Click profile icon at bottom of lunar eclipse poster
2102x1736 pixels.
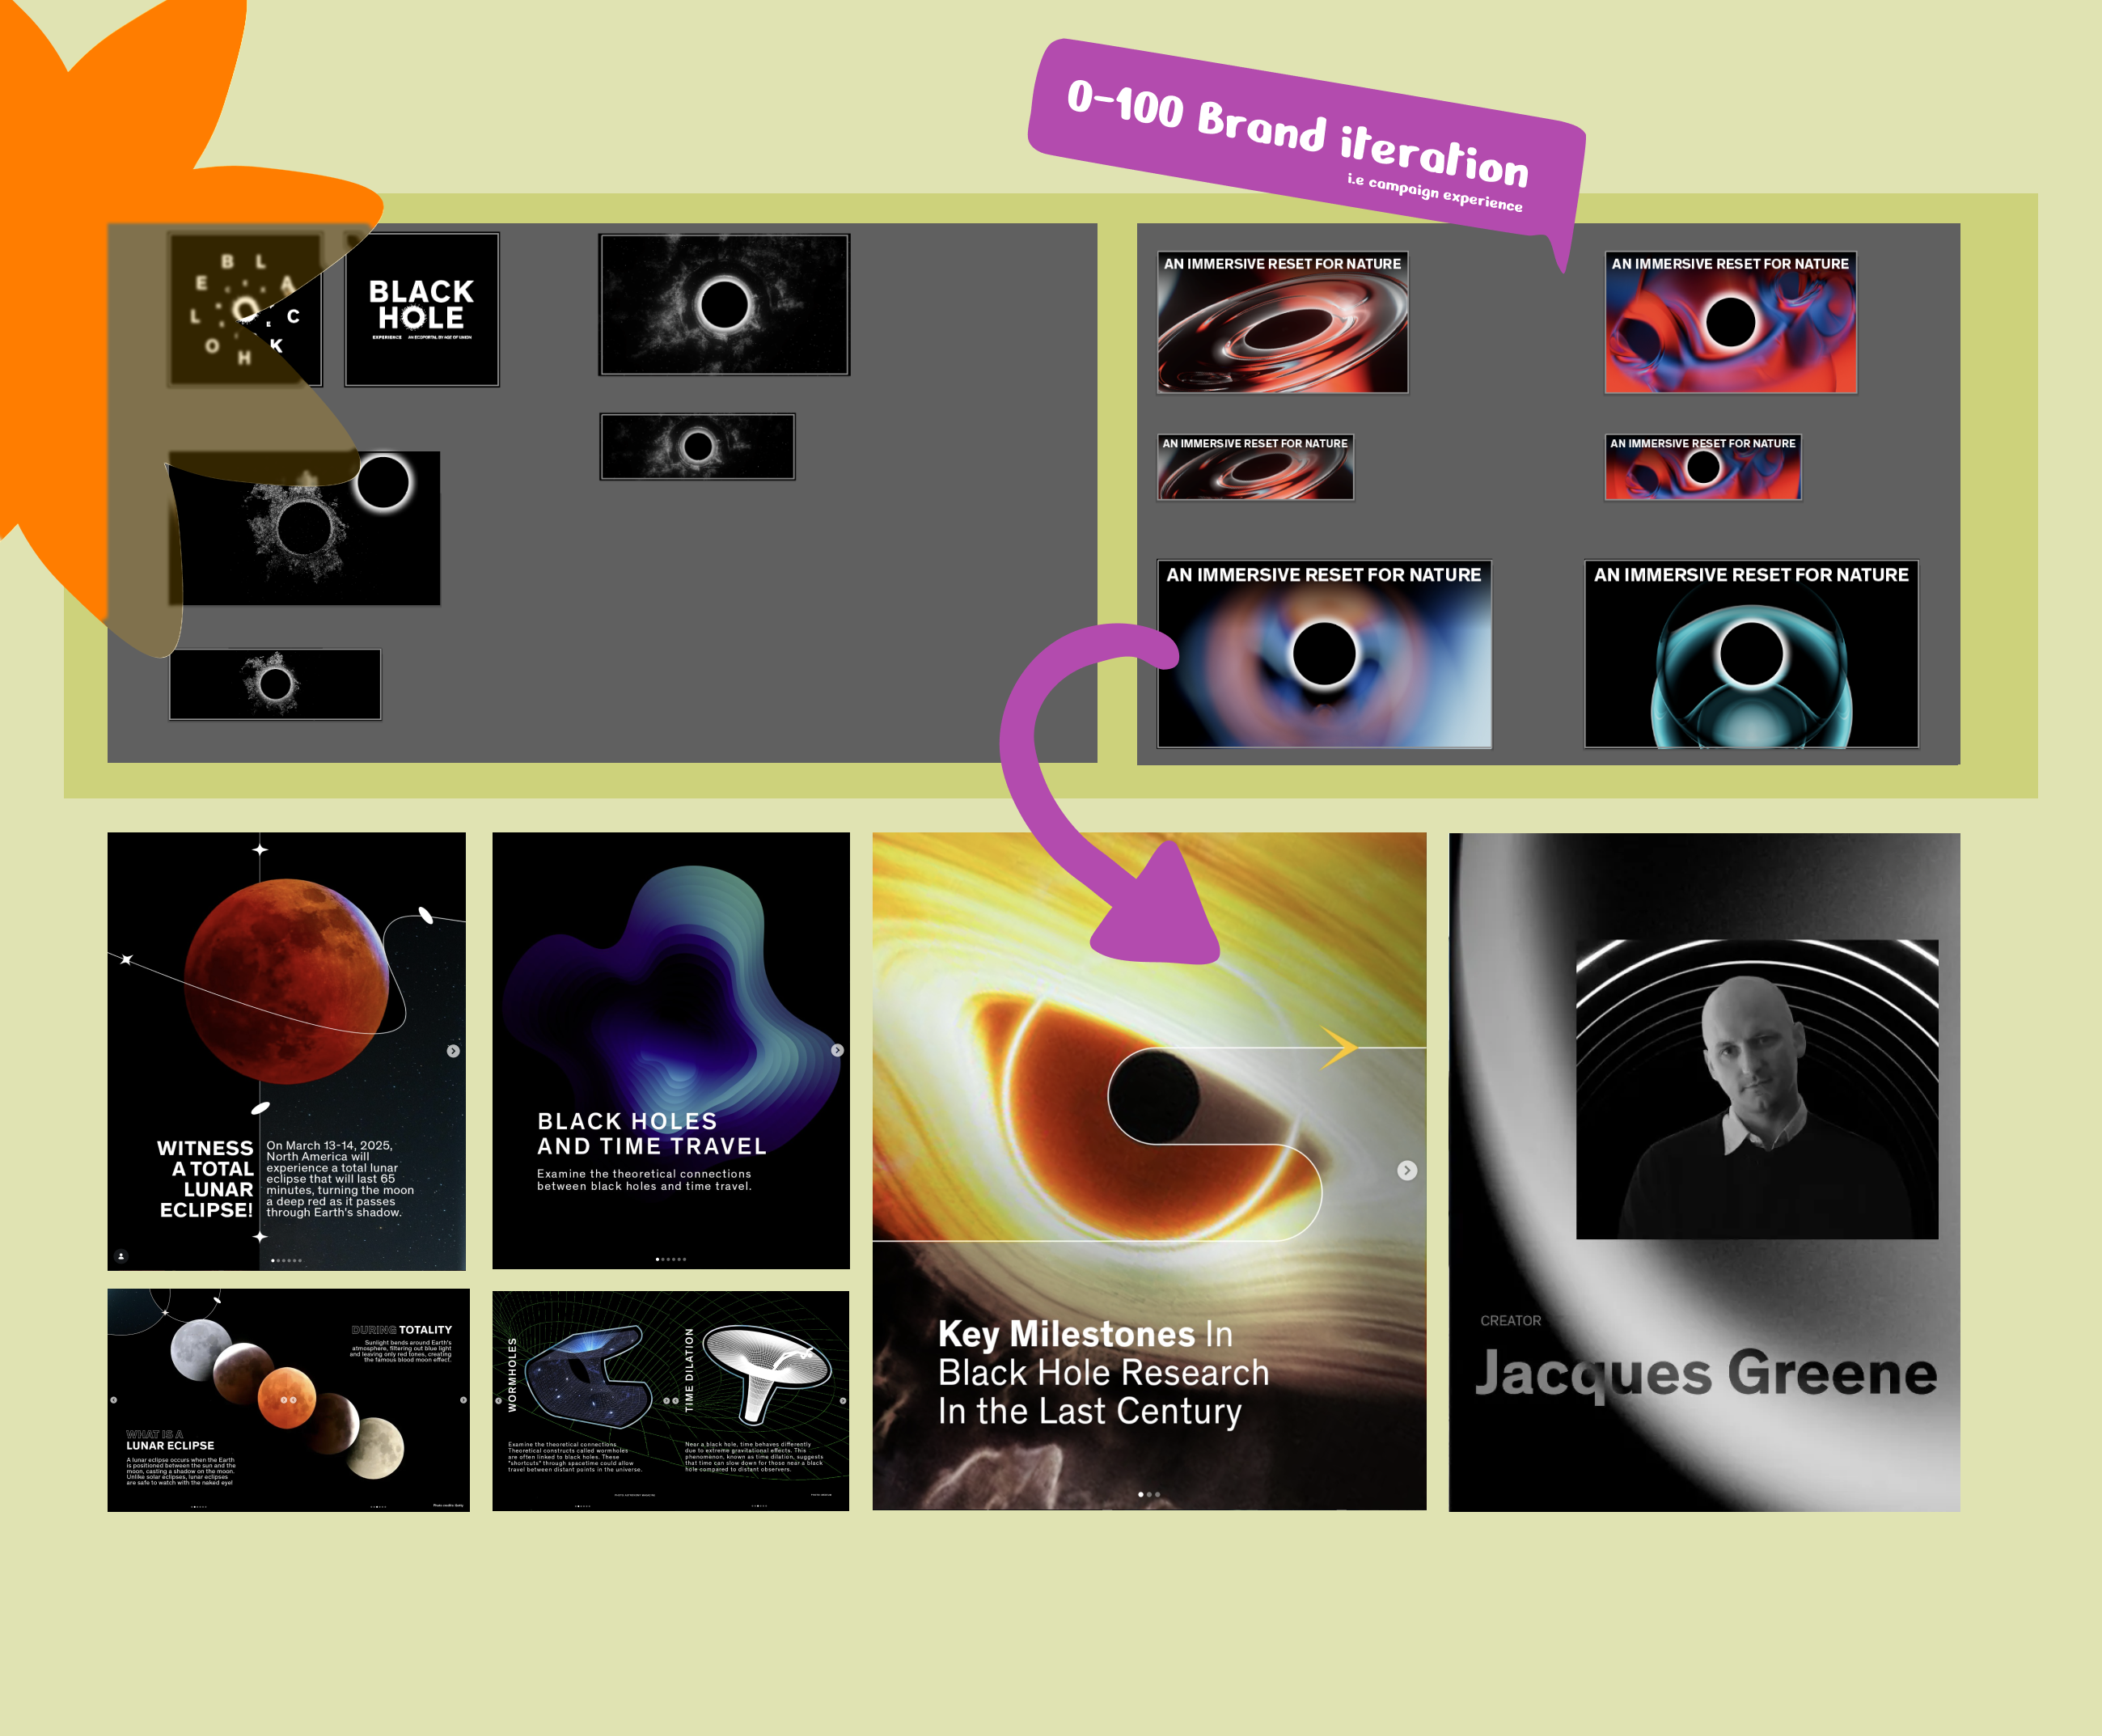[x=121, y=1256]
